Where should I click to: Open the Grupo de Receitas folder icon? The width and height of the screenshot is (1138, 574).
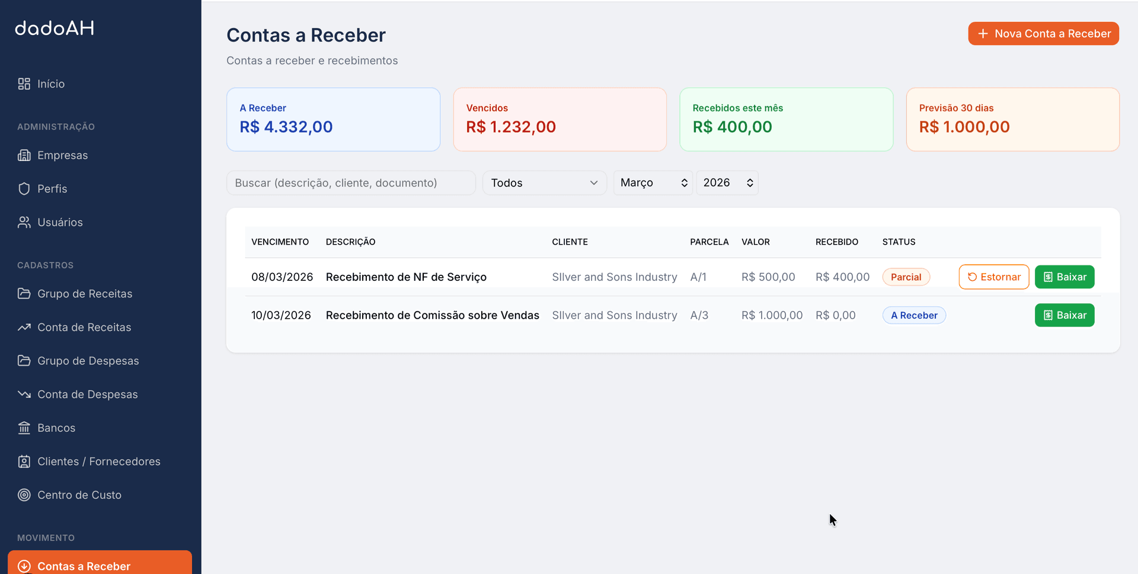coord(24,293)
